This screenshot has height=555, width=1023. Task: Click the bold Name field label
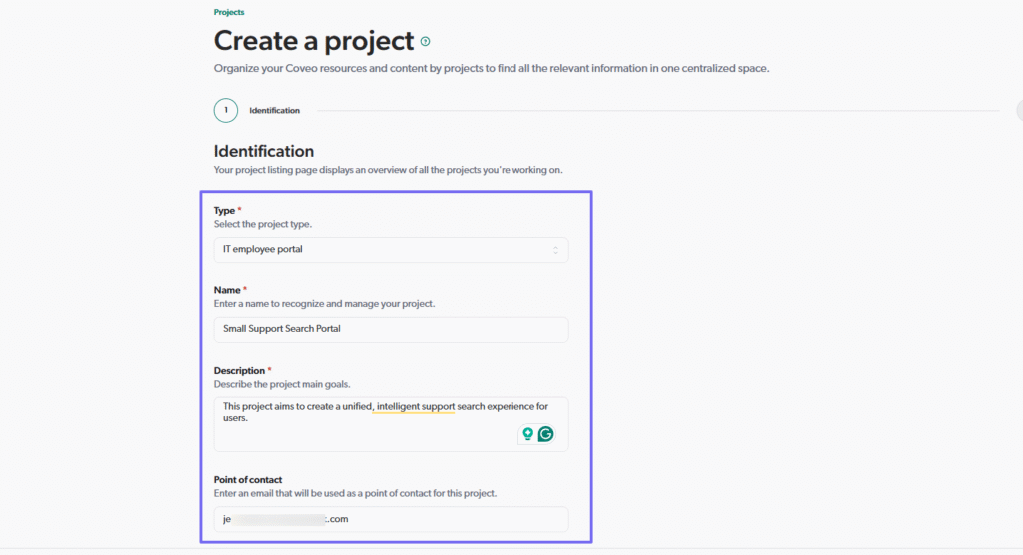point(227,290)
